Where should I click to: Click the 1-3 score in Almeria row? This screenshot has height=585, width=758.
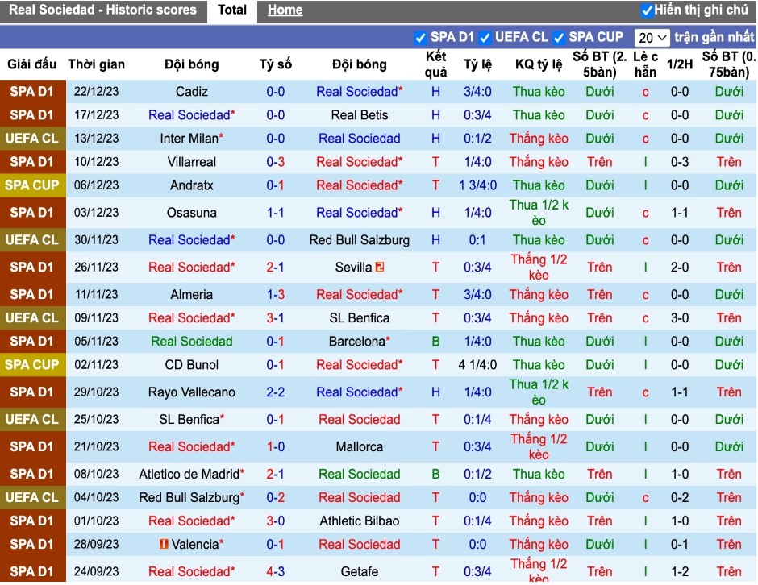(275, 294)
